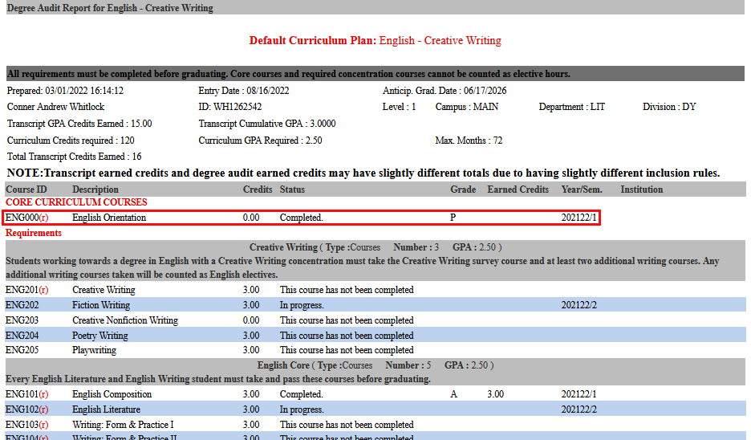
Task: Click grade P for English Orientation
Action: click(453, 218)
